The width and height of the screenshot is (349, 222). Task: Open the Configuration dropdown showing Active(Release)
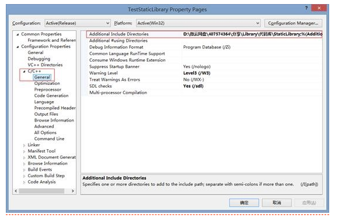(78, 23)
